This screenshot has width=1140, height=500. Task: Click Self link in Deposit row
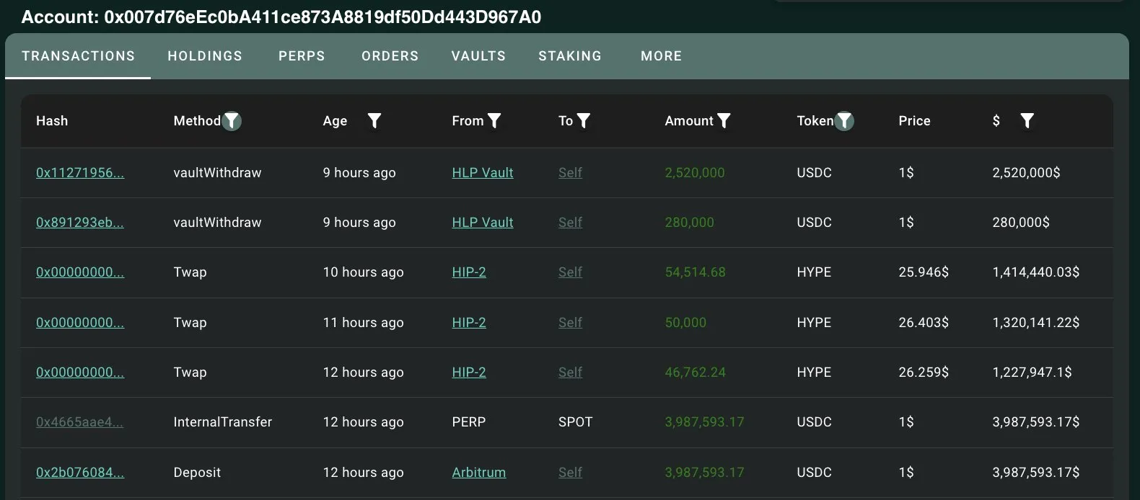click(x=570, y=473)
